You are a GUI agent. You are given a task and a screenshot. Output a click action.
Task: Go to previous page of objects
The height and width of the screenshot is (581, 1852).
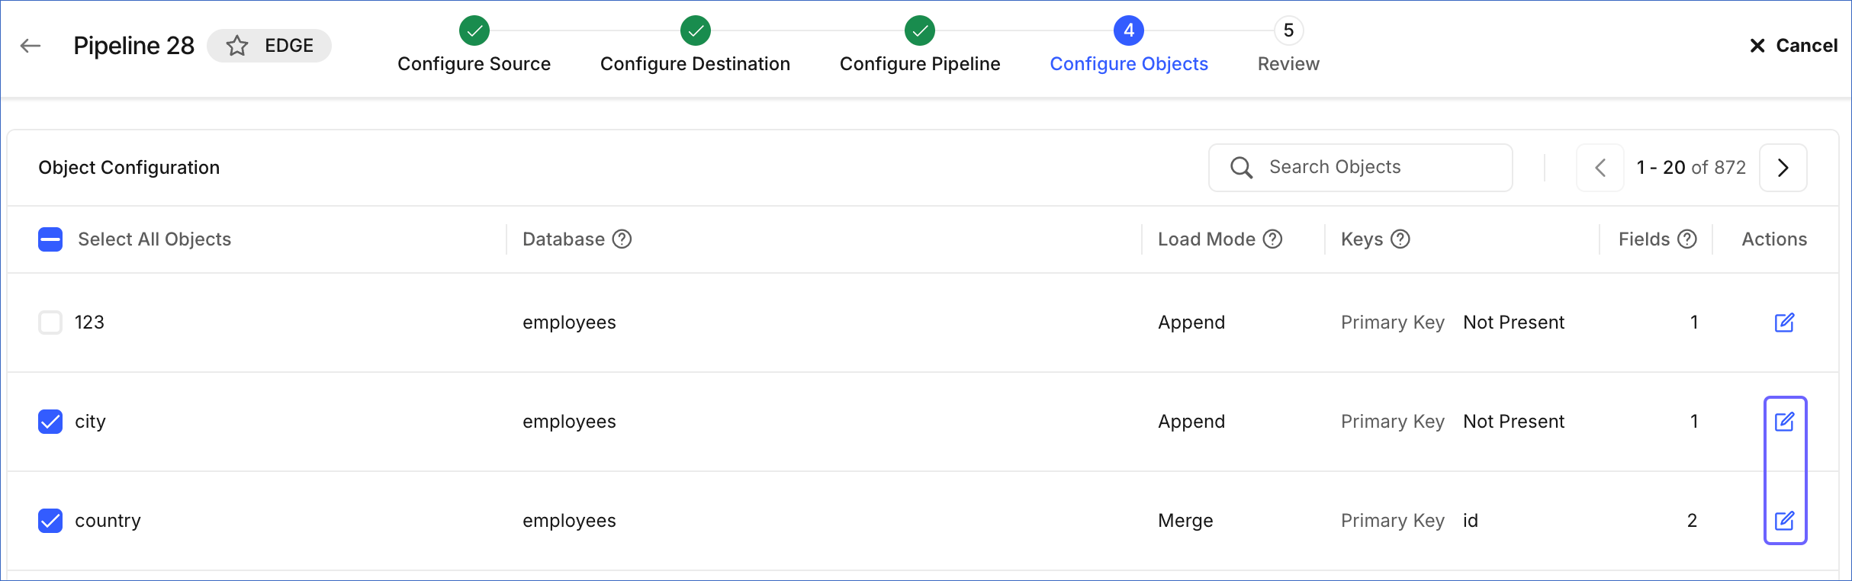1600,168
